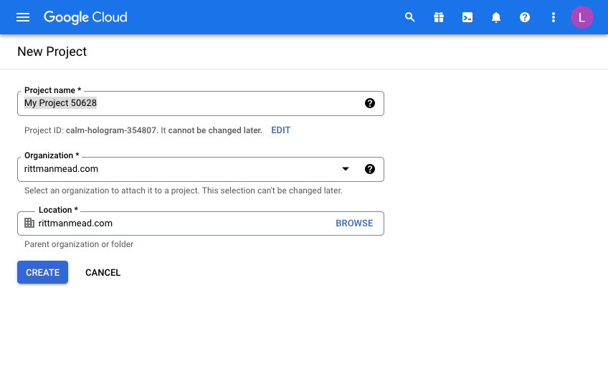Select the rittmanmead.com organization combo box

click(x=201, y=169)
